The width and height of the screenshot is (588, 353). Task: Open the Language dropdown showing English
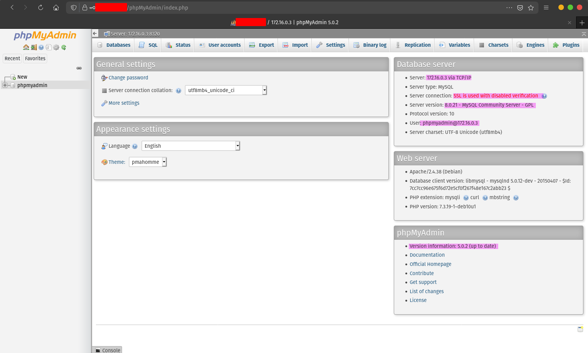click(191, 146)
